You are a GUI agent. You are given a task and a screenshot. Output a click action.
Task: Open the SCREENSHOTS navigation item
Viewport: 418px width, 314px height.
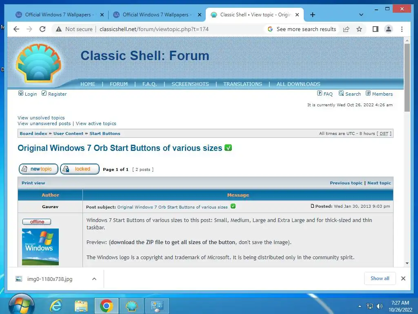[x=190, y=84]
